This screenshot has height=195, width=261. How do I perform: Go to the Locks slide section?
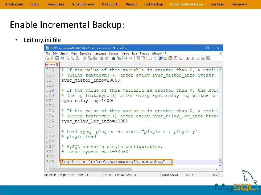[34, 4]
